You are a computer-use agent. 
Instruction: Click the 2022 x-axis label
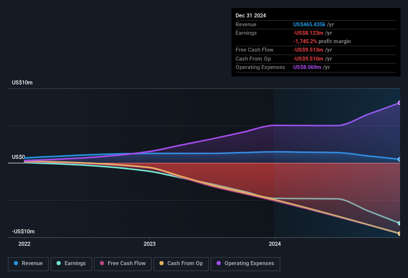(x=24, y=244)
